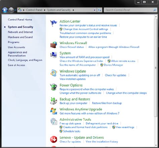Click the refresh button beside address bar
159x148 pixels.
coord(100,10)
